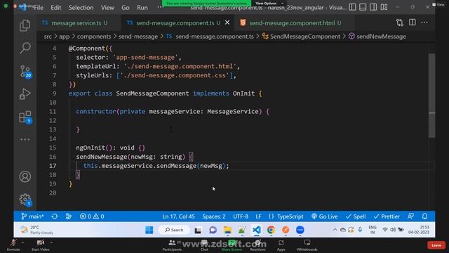Open Zoom Participants panel
This screenshot has width=449, height=253.
[172, 245]
